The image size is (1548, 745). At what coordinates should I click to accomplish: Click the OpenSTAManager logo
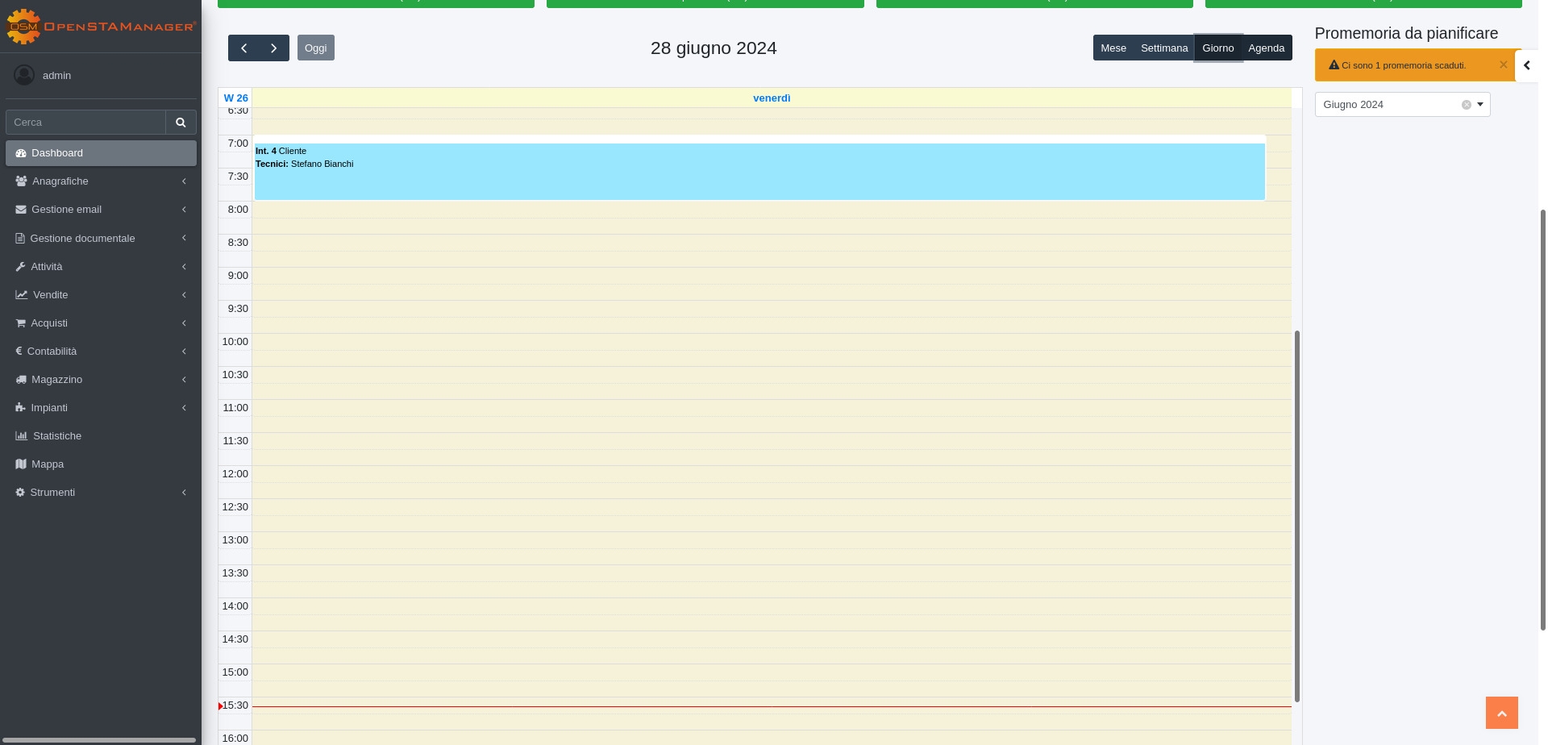click(x=101, y=27)
